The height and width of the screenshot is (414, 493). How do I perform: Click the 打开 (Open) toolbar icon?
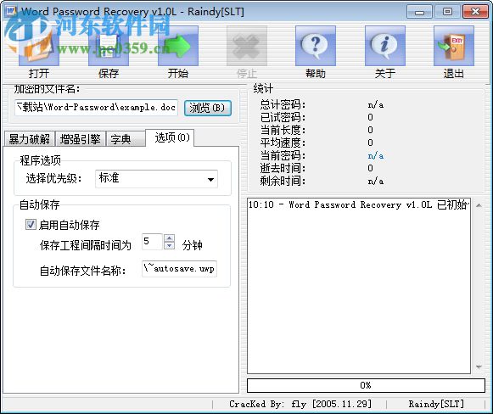(39, 46)
